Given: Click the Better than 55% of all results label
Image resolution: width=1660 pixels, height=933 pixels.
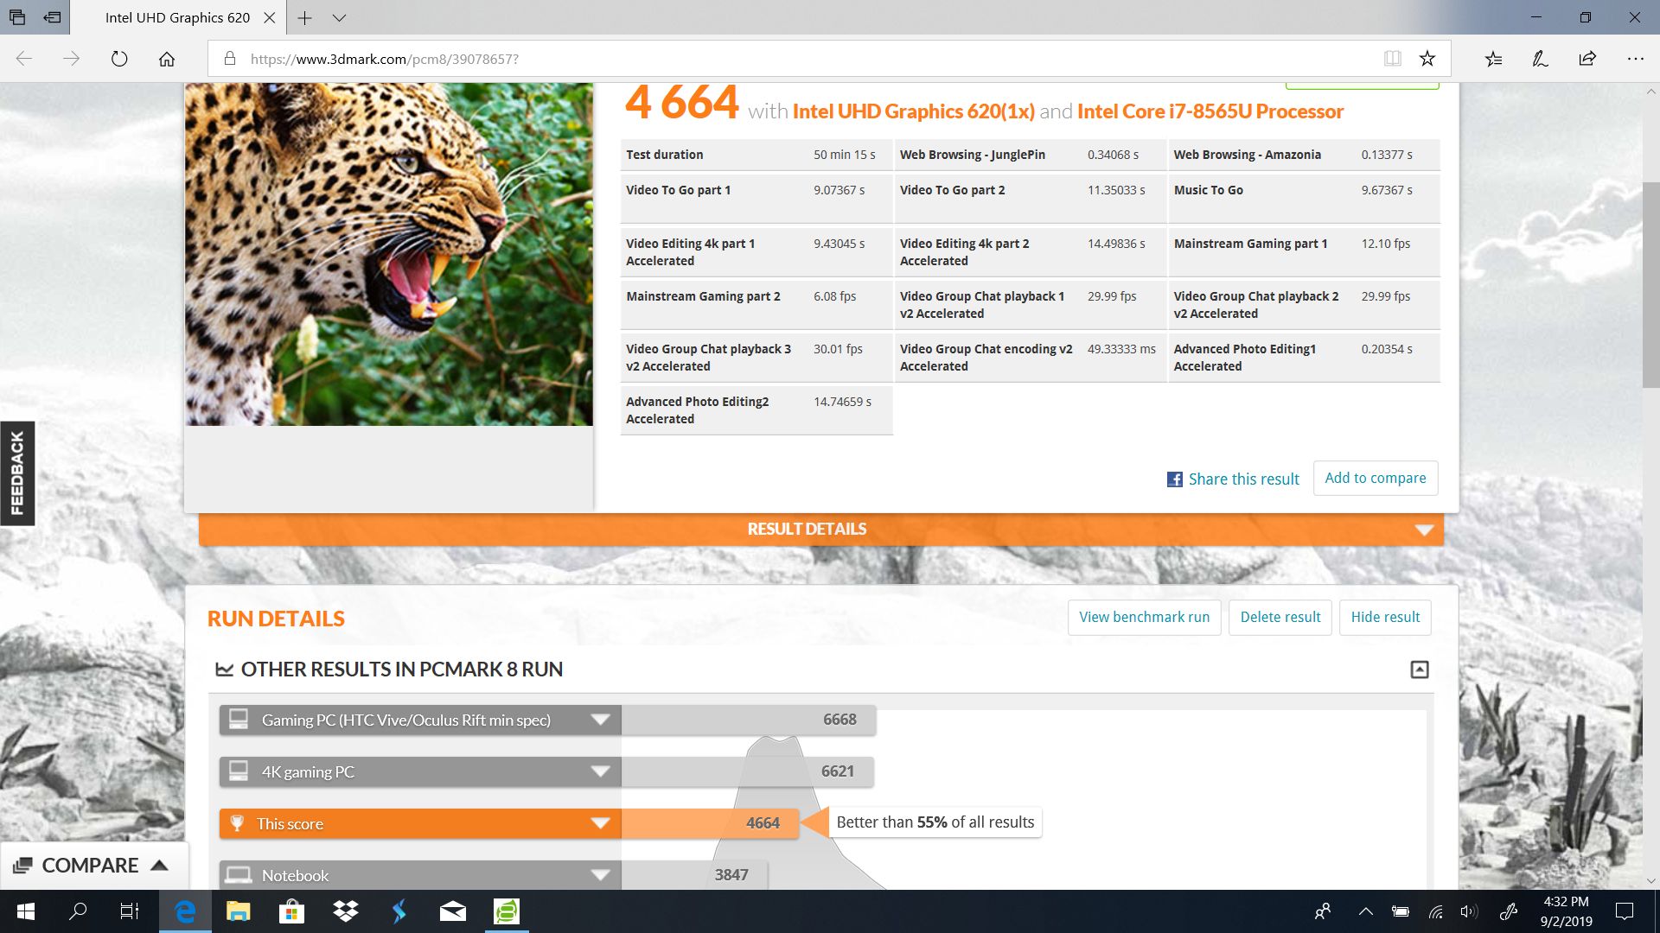Looking at the screenshot, I should tap(935, 822).
